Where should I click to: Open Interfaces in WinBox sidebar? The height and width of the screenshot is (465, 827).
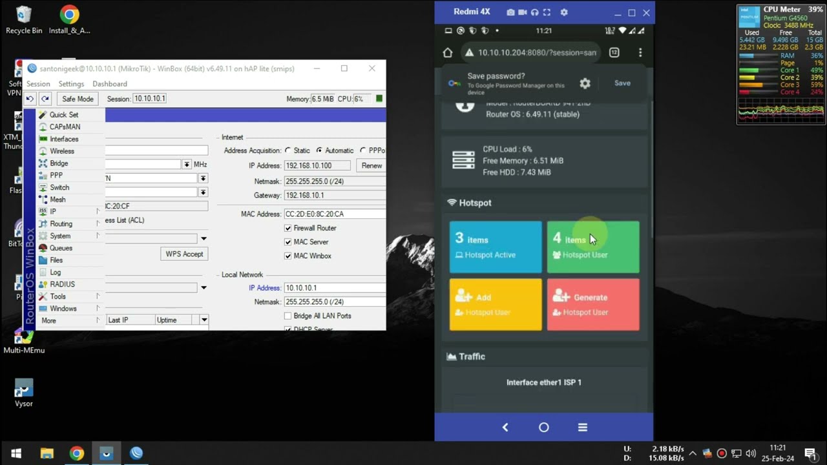(x=64, y=139)
